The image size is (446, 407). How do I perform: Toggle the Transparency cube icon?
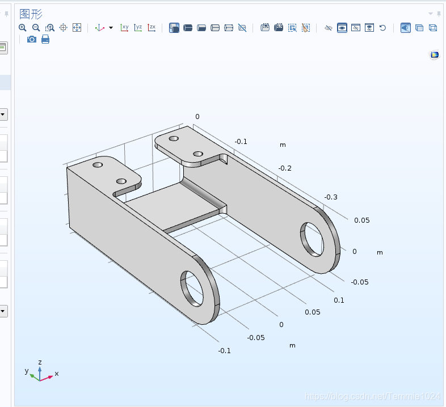click(x=419, y=28)
